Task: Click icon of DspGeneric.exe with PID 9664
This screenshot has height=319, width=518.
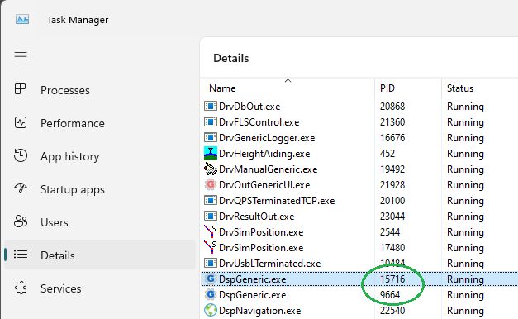Action: (x=211, y=294)
